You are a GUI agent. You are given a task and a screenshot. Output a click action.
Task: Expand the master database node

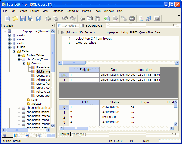(9, 35)
